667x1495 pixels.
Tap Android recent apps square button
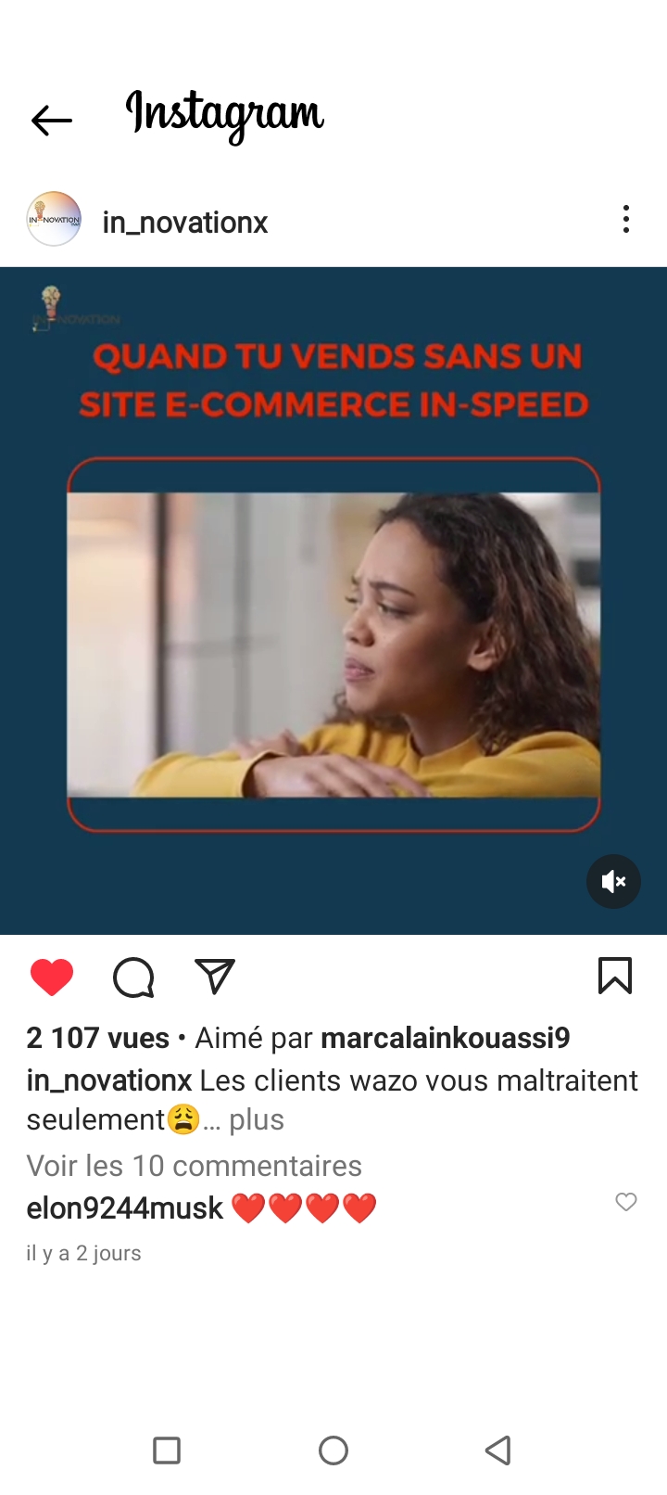click(167, 1450)
